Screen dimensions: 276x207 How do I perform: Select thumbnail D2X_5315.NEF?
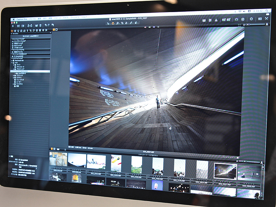coord(96,161)
